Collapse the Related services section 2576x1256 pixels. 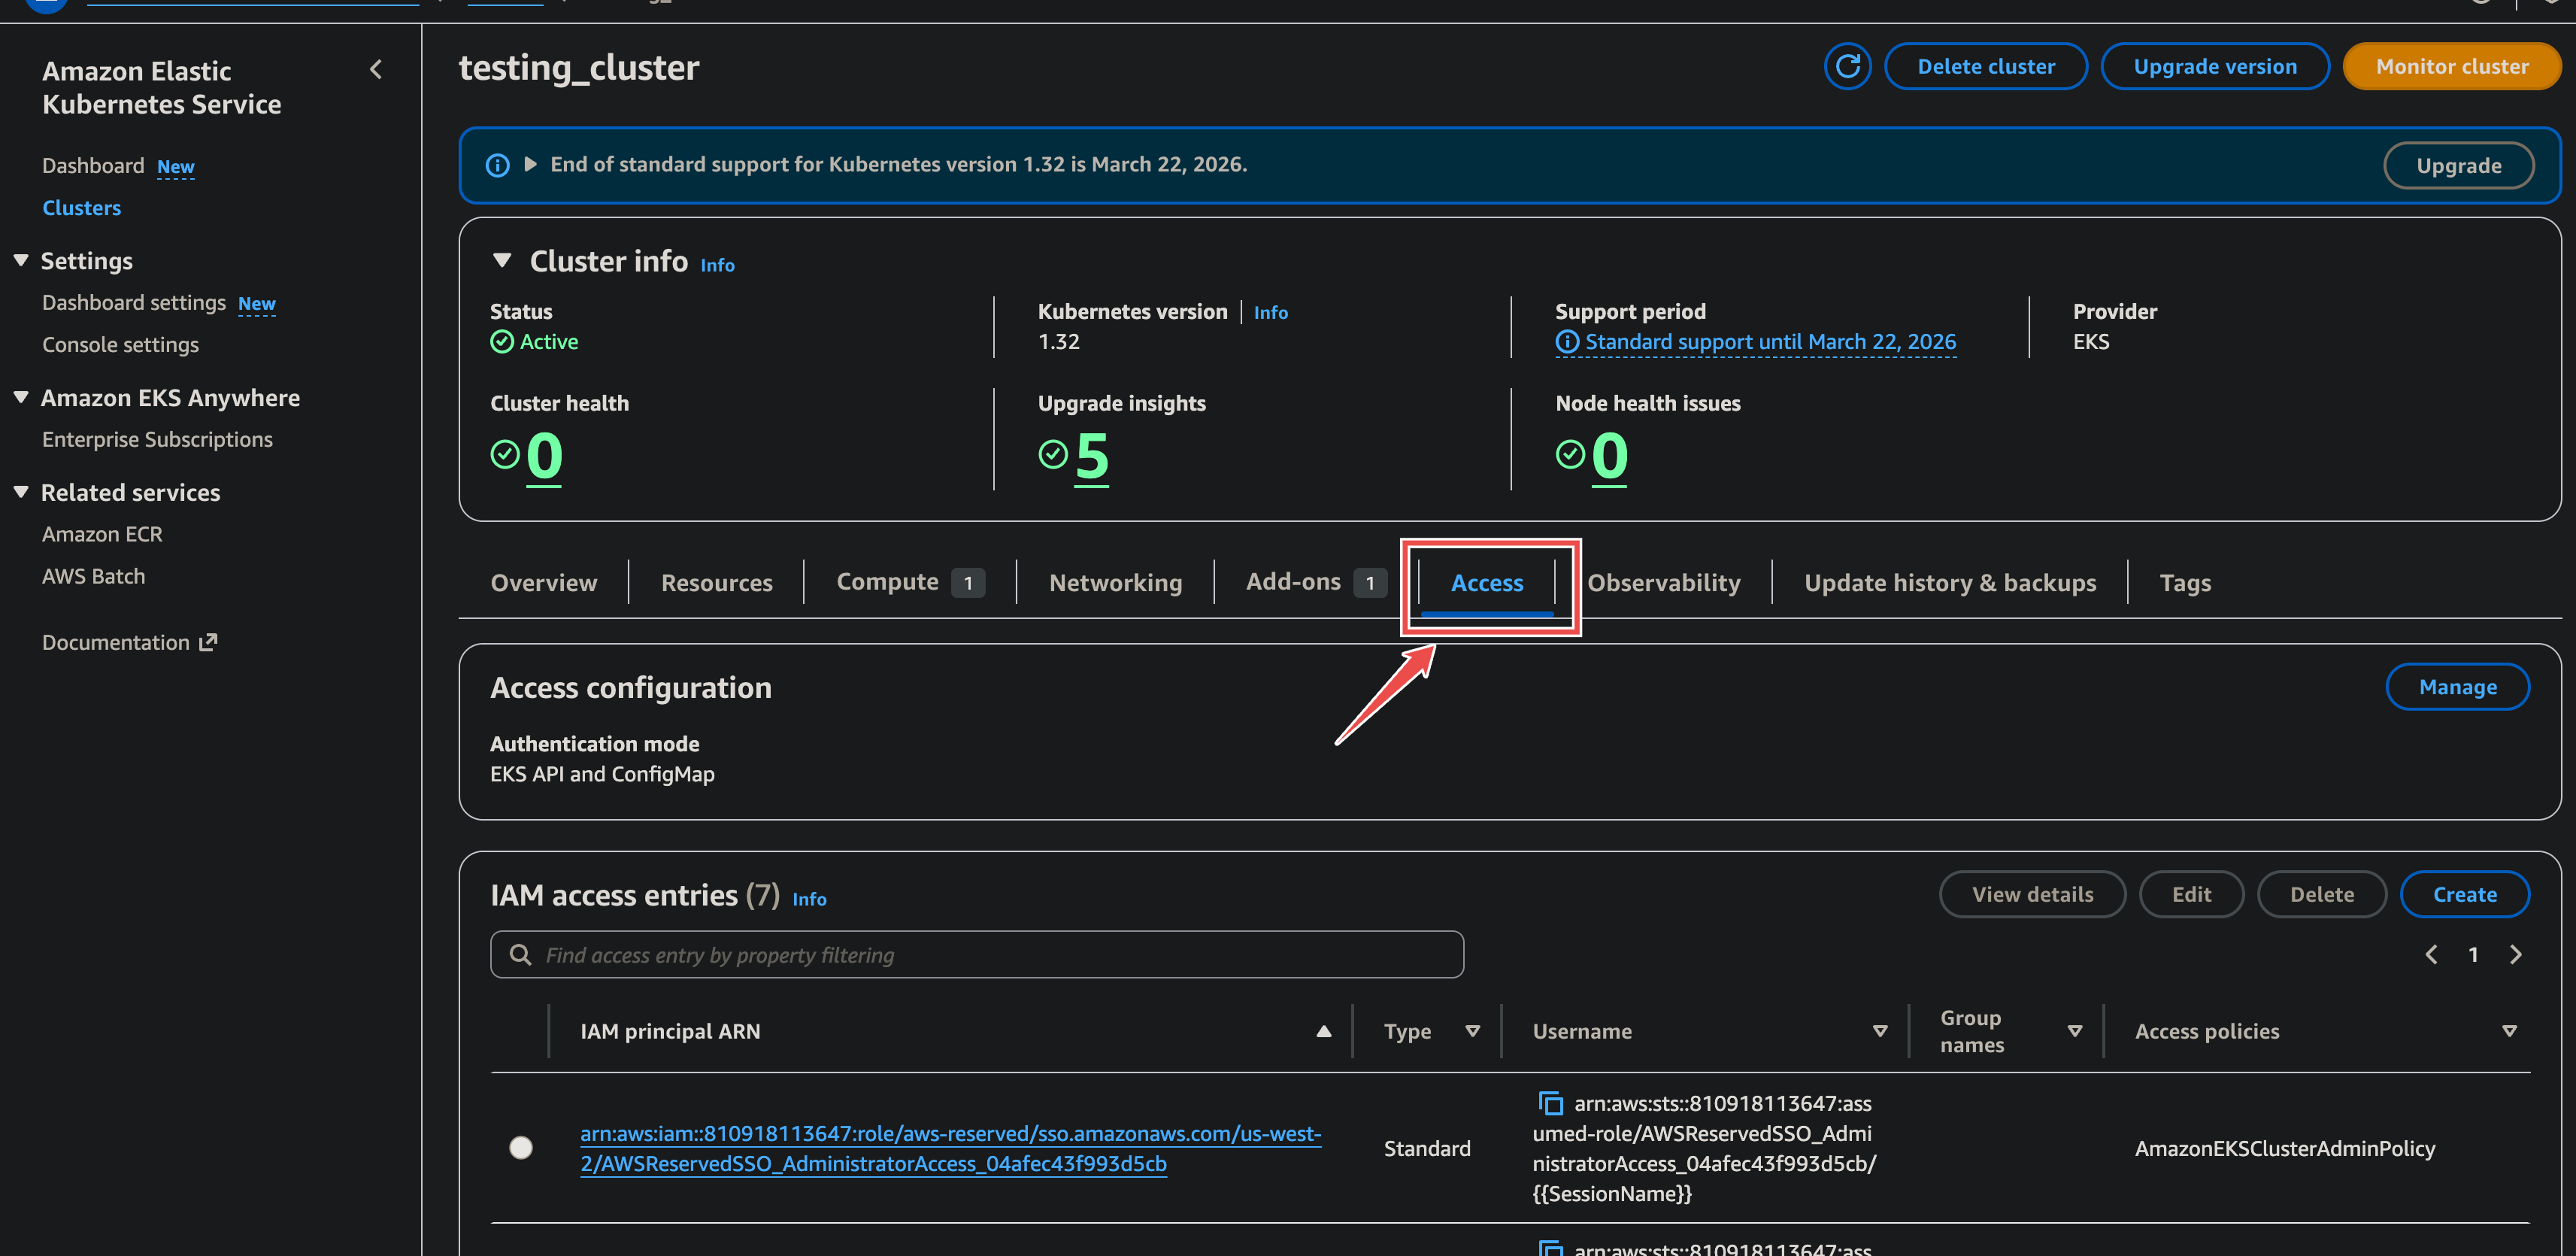[x=22, y=491]
